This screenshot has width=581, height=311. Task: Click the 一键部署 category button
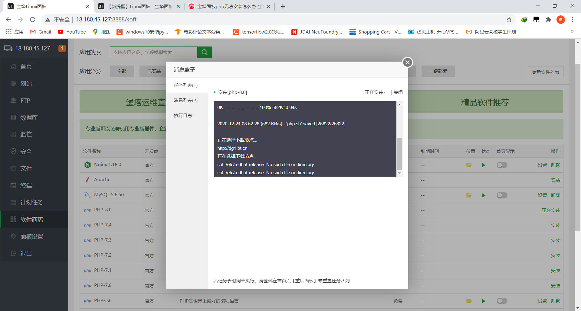pyautogui.click(x=438, y=71)
